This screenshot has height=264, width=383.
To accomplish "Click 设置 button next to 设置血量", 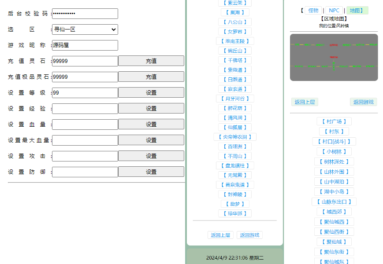I will click(x=151, y=125).
